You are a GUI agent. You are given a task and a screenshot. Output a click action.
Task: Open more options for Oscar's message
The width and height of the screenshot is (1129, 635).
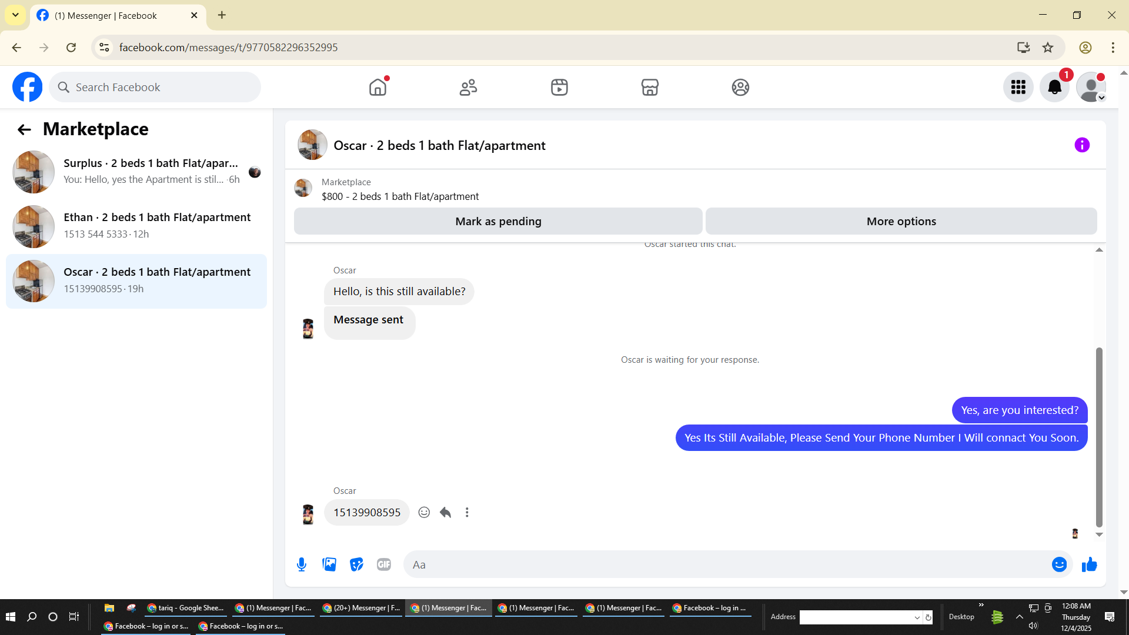(467, 512)
